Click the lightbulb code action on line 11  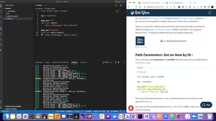[42, 35]
